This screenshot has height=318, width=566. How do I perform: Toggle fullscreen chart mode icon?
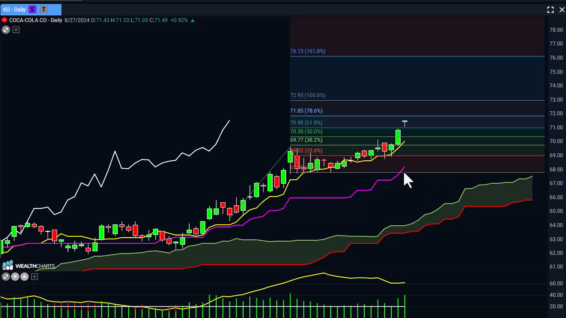551,10
